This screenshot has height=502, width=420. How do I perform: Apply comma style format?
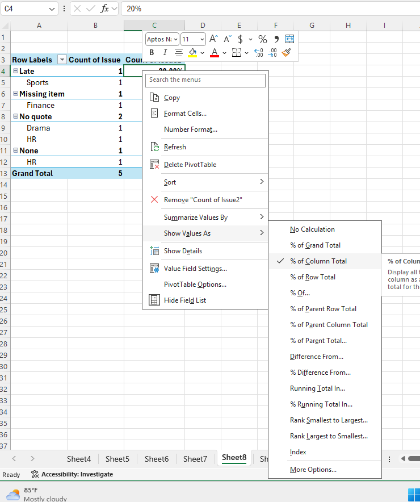pos(276,39)
